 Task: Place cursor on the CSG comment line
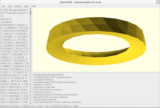coord(15,13)
